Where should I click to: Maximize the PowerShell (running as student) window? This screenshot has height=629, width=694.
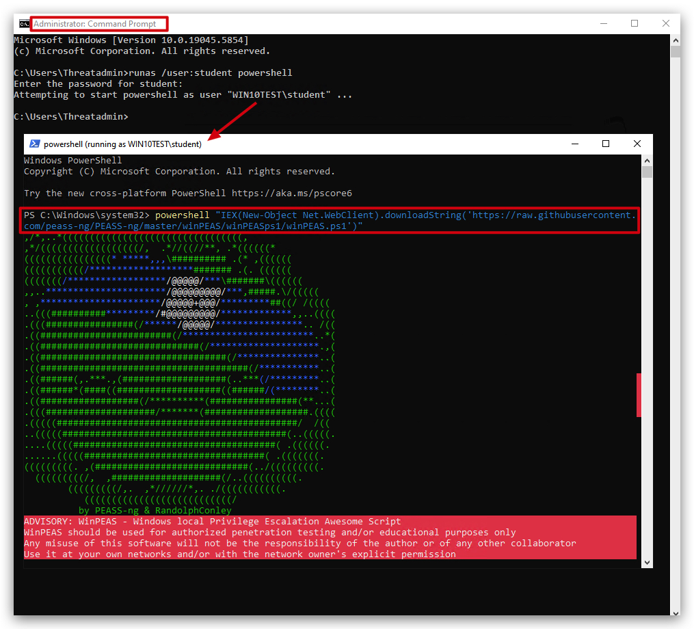606,144
